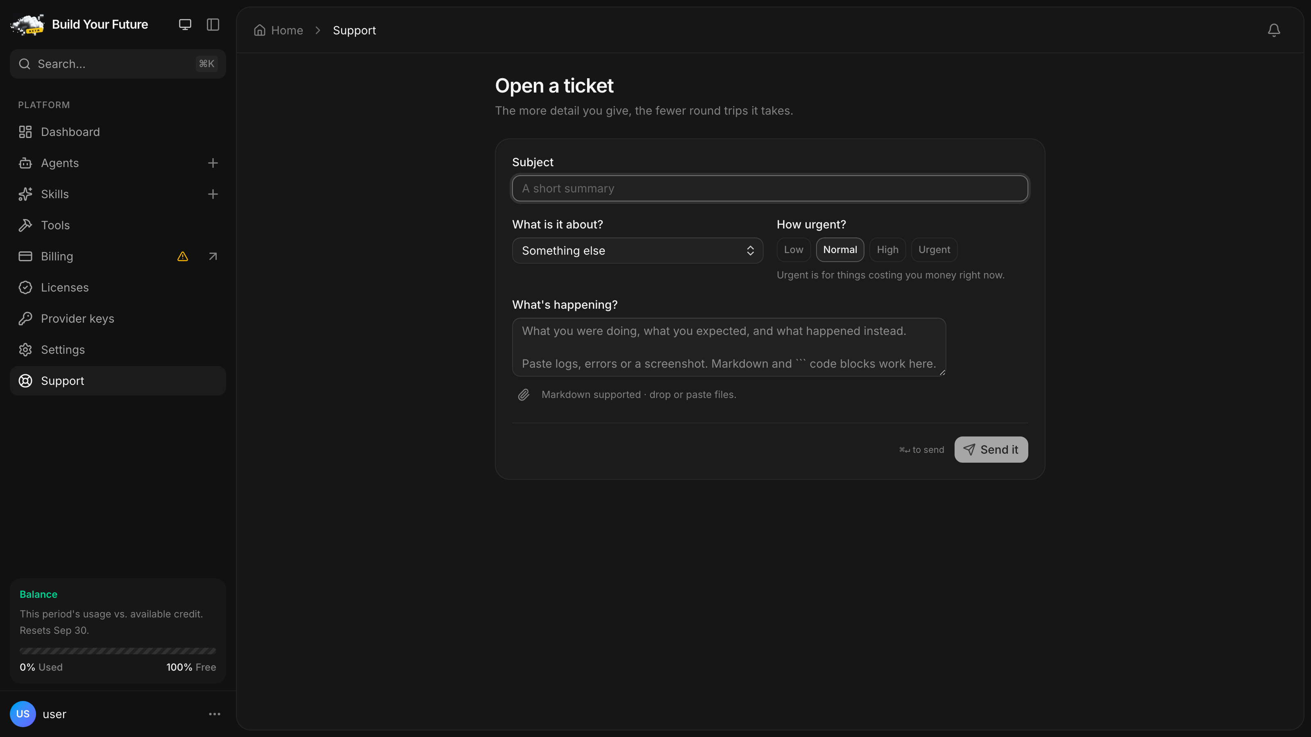
Task: Click the Skills sparkle icon
Action: coord(25,194)
